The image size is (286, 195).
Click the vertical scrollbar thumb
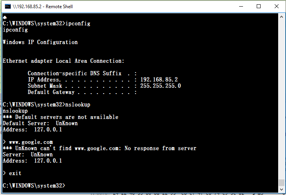click(x=281, y=183)
